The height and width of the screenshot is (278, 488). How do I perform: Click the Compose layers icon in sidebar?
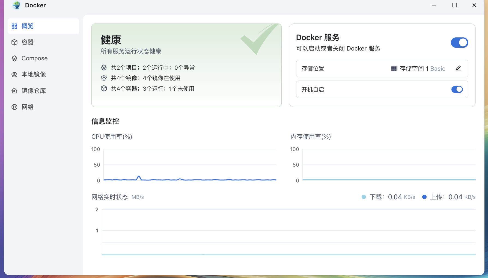coord(14,58)
